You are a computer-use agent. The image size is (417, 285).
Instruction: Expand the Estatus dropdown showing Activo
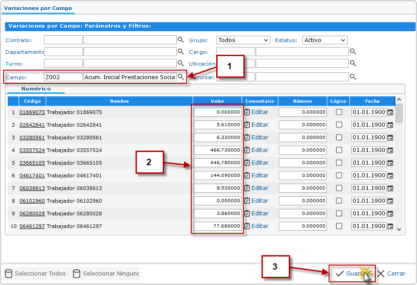click(x=325, y=40)
